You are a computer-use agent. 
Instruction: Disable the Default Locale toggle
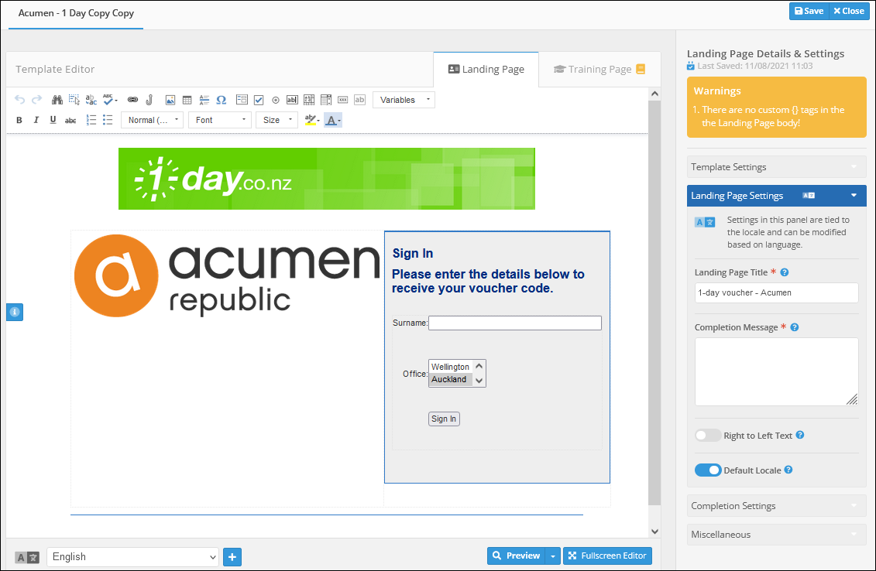point(707,470)
